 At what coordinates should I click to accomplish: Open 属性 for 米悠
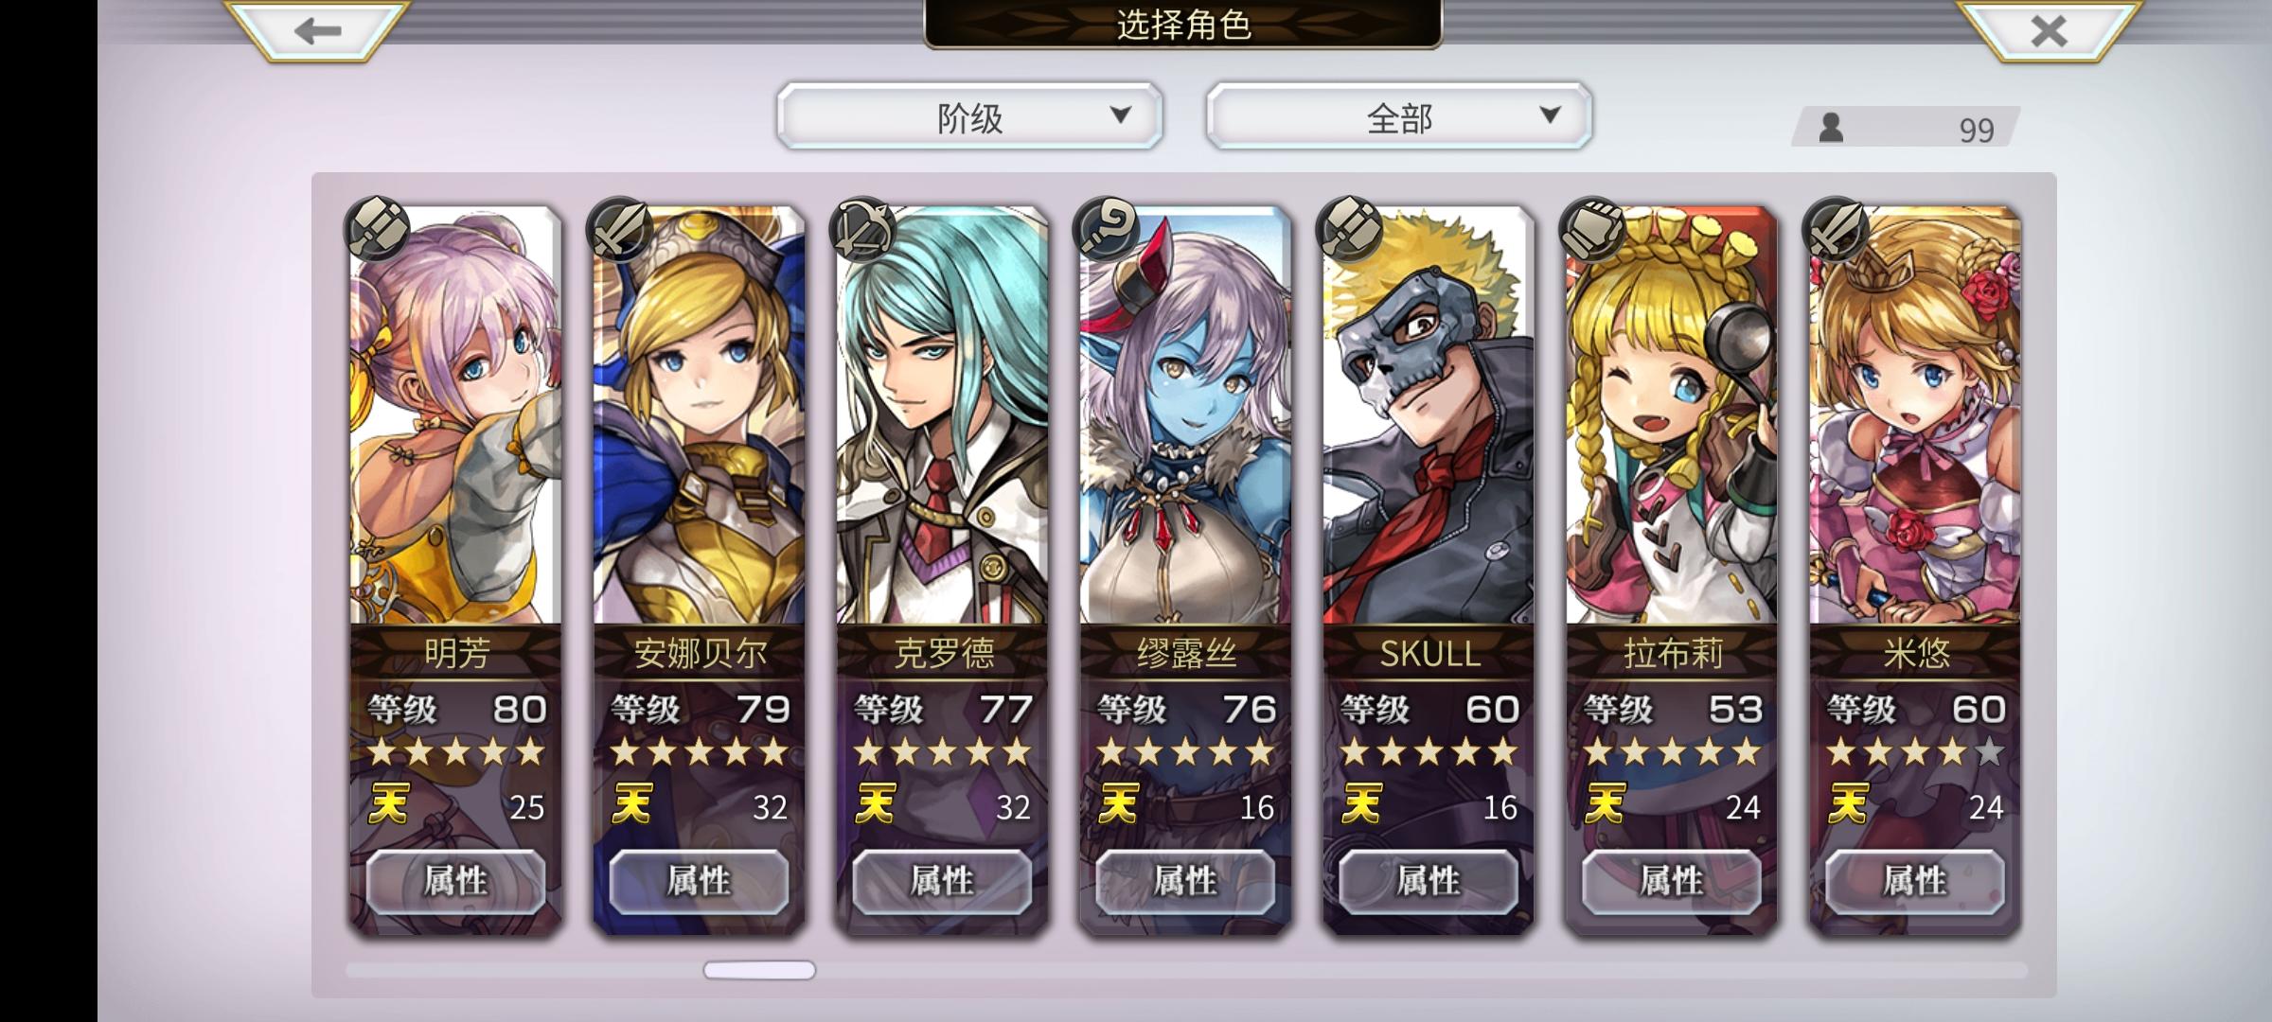(x=1915, y=881)
